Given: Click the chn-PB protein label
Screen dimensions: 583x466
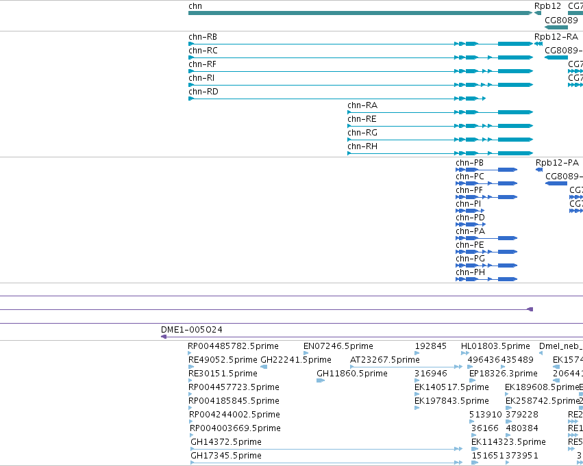Looking at the screenshot, I should [469, 163].
